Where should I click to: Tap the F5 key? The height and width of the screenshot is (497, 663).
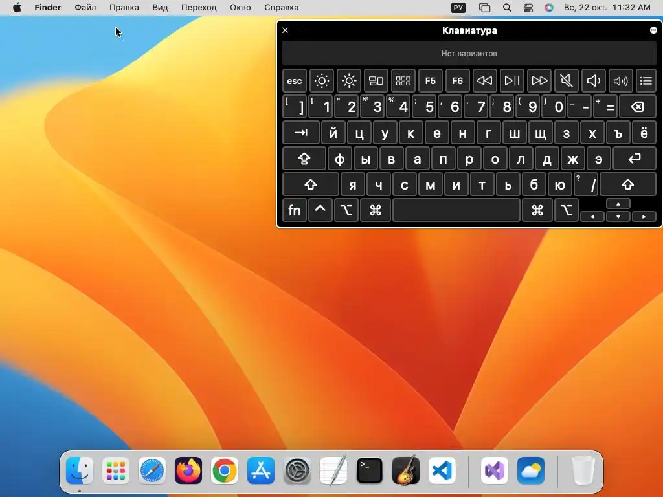tap(431, 81)
